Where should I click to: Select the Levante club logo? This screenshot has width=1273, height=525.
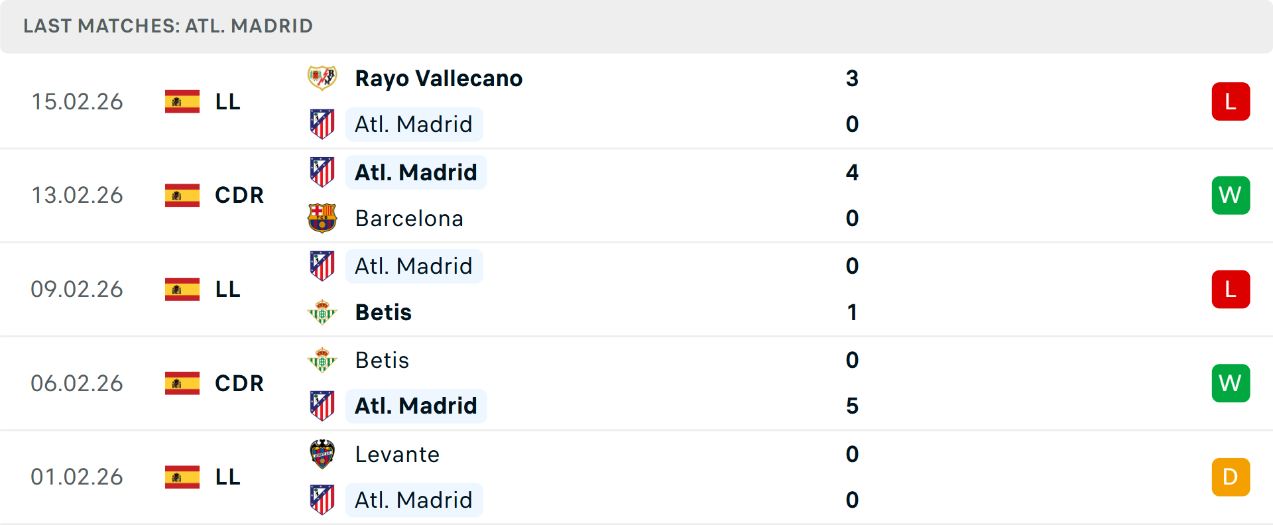pos(323,454)
